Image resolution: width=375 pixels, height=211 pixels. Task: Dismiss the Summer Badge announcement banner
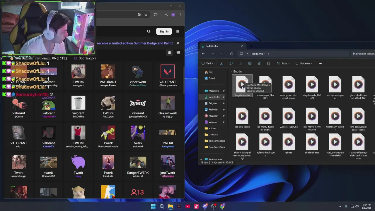point(178,43)
